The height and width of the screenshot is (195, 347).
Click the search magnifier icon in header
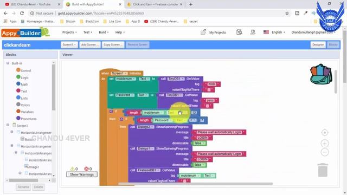pos(239,32)
